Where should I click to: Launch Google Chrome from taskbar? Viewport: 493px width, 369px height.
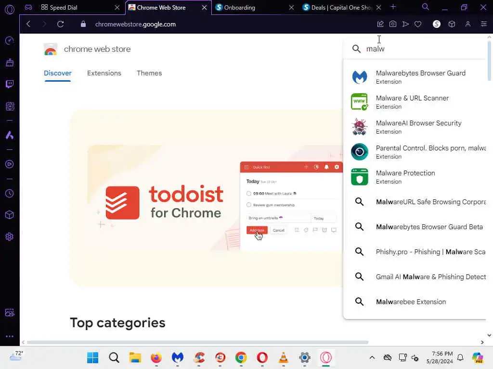[x=241, y=357]
